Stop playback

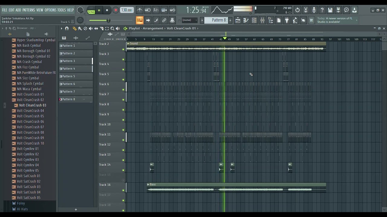[x=107, y=10]
